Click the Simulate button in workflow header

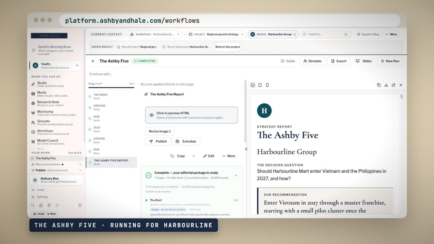coord(312,61)
